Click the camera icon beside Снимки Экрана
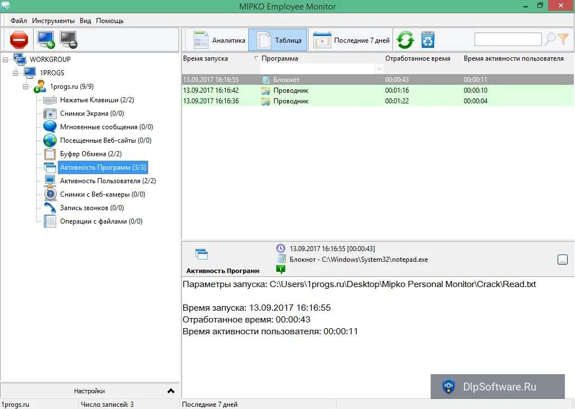 click(50, 113)
